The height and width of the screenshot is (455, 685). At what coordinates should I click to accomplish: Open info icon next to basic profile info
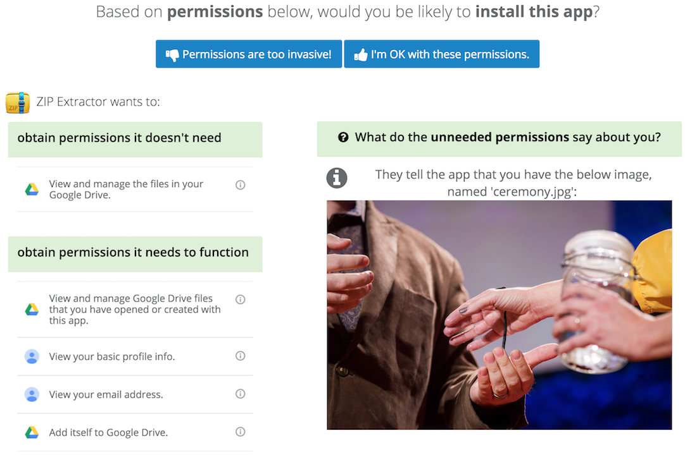click(241, 356)
